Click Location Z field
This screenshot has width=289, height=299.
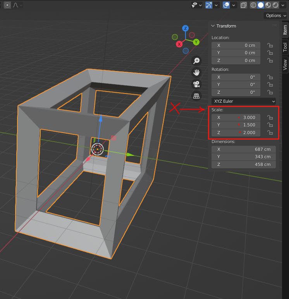[236, 60]
